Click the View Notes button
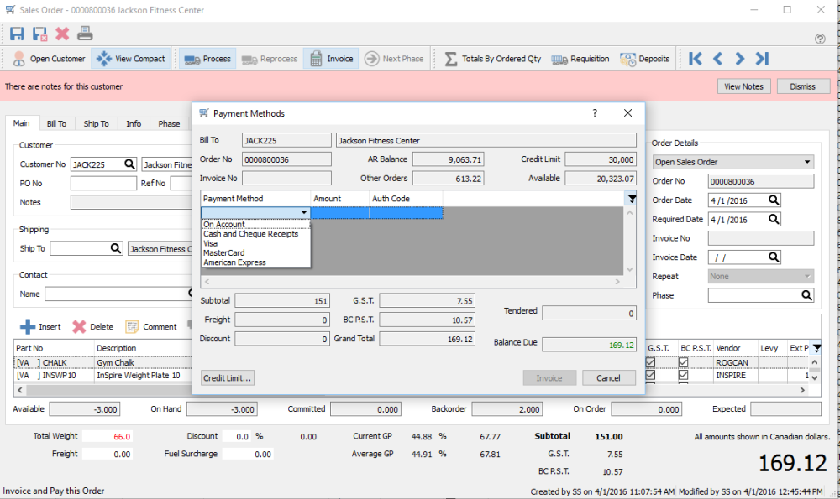840x499 pixels. click(x=743, y=86)
